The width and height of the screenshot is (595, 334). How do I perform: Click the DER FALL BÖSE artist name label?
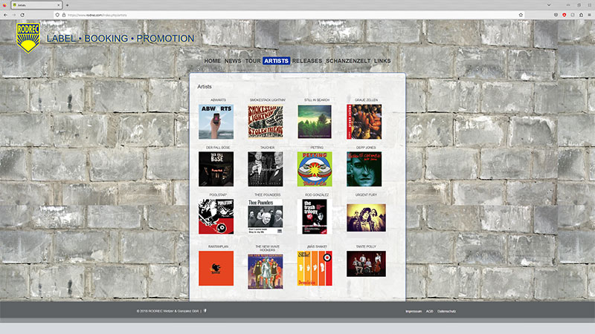(218, 147)
